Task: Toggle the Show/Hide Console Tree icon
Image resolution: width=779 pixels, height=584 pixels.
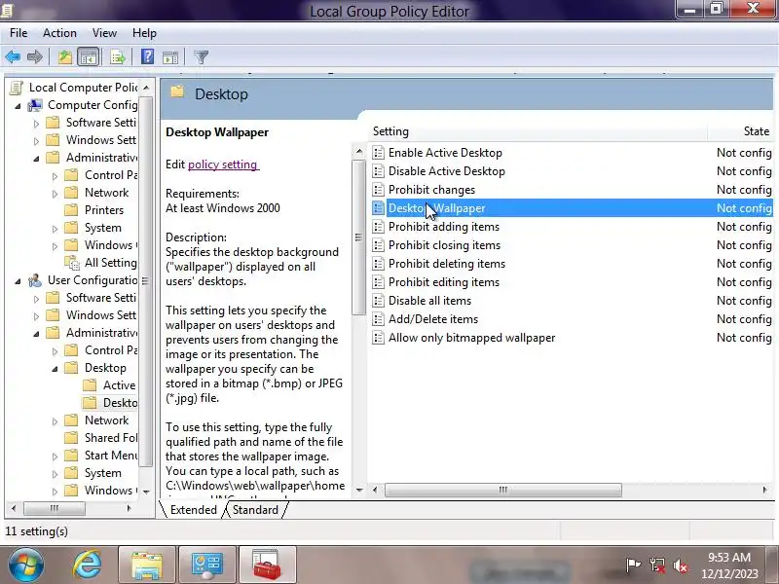Action: coord(89,57)
